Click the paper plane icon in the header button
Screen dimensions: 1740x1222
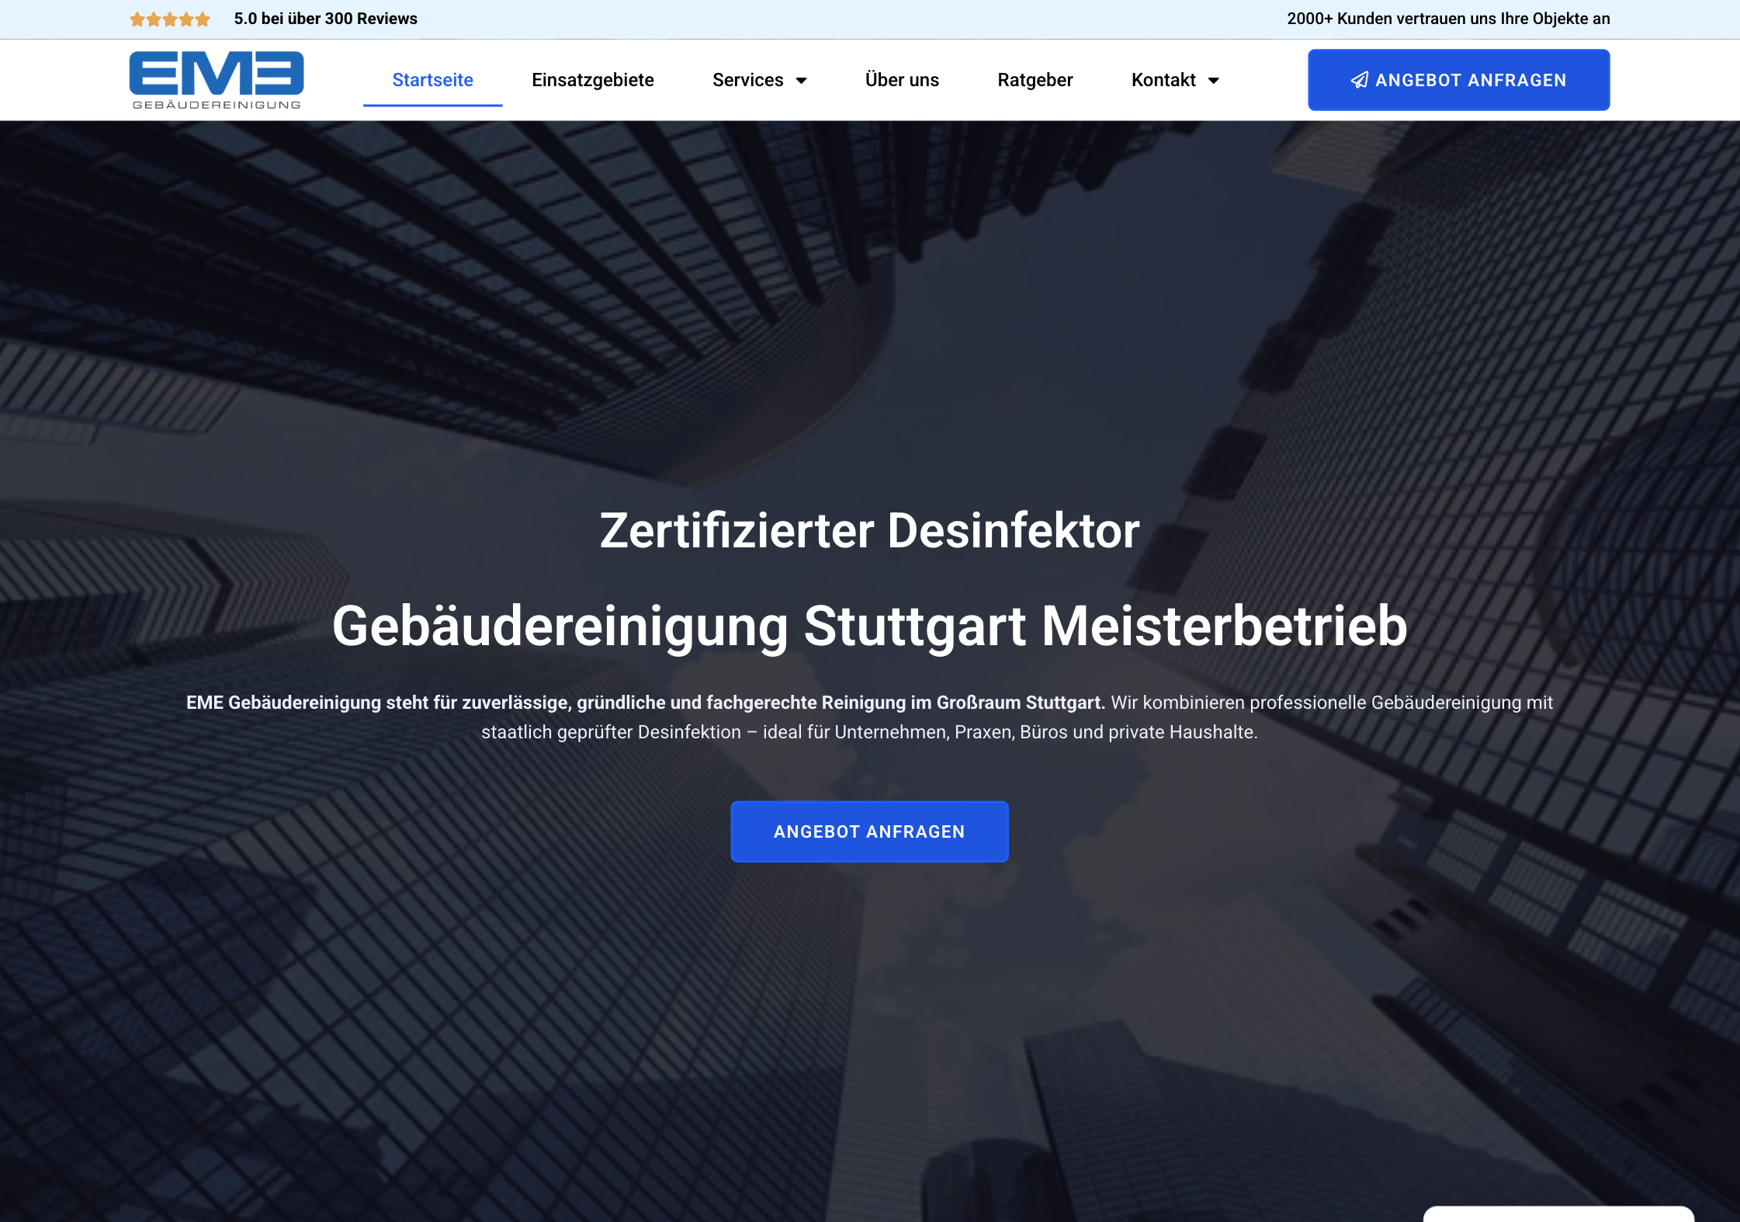[1360, 79]
